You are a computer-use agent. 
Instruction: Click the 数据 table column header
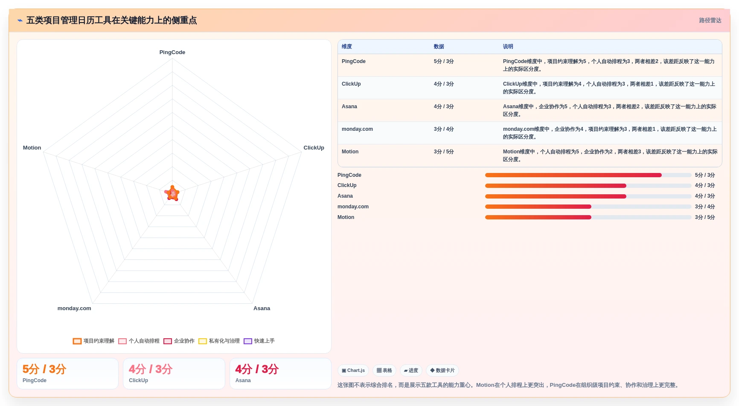click(439, 47)
